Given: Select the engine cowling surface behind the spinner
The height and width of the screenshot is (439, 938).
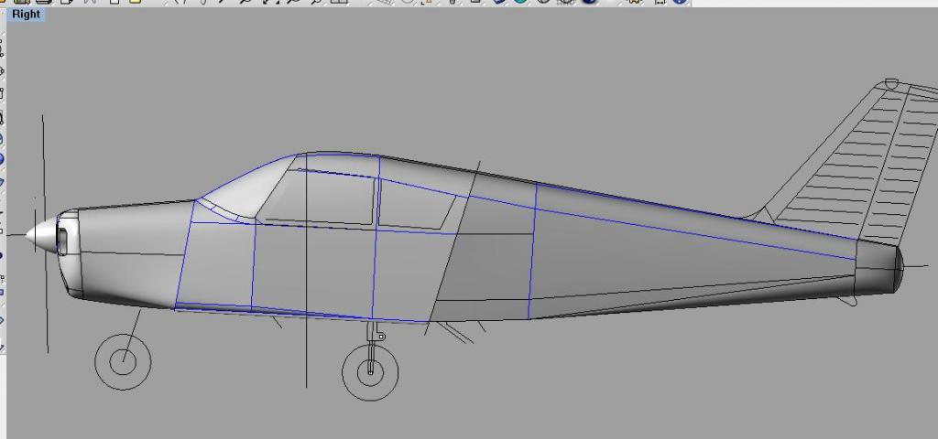Looking at the screenshot, I should tap(128, 252).
